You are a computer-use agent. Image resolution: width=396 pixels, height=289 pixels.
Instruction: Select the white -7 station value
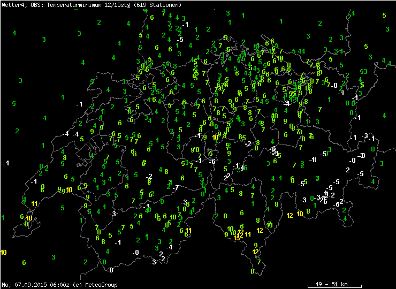(176, 188)
